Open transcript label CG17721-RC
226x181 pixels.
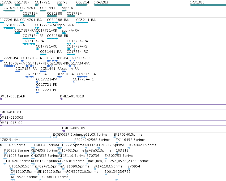pyautogui.click(x=46, y=46)
